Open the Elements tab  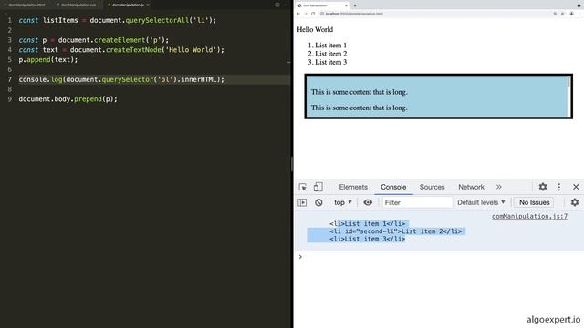coord(353,187)
